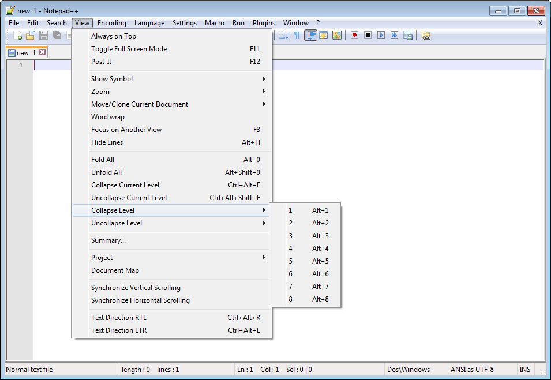
Task: Expand the Uncollapse Level submenu
Action: tap(171, 223)
